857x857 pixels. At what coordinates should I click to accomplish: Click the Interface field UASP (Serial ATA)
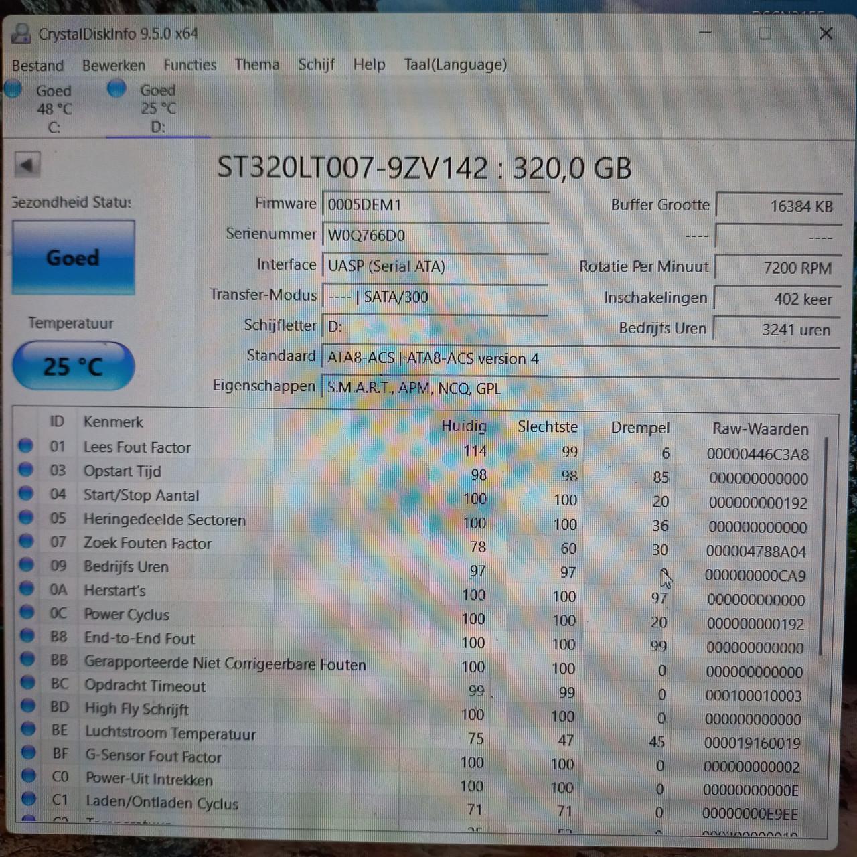(435, 266)
